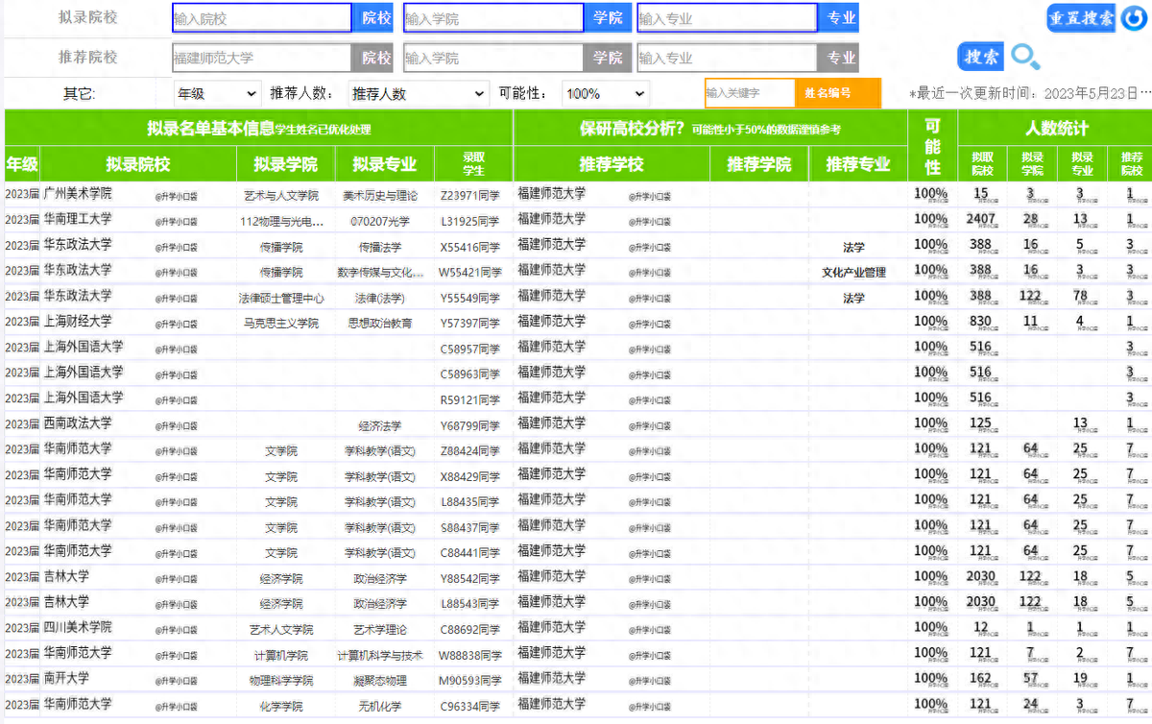Focus the 输入学院 field in 推荐院校 row
1152x724 pixels.
coord(494,58)
